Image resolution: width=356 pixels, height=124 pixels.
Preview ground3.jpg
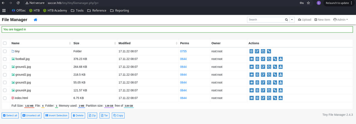coord(251,82)
